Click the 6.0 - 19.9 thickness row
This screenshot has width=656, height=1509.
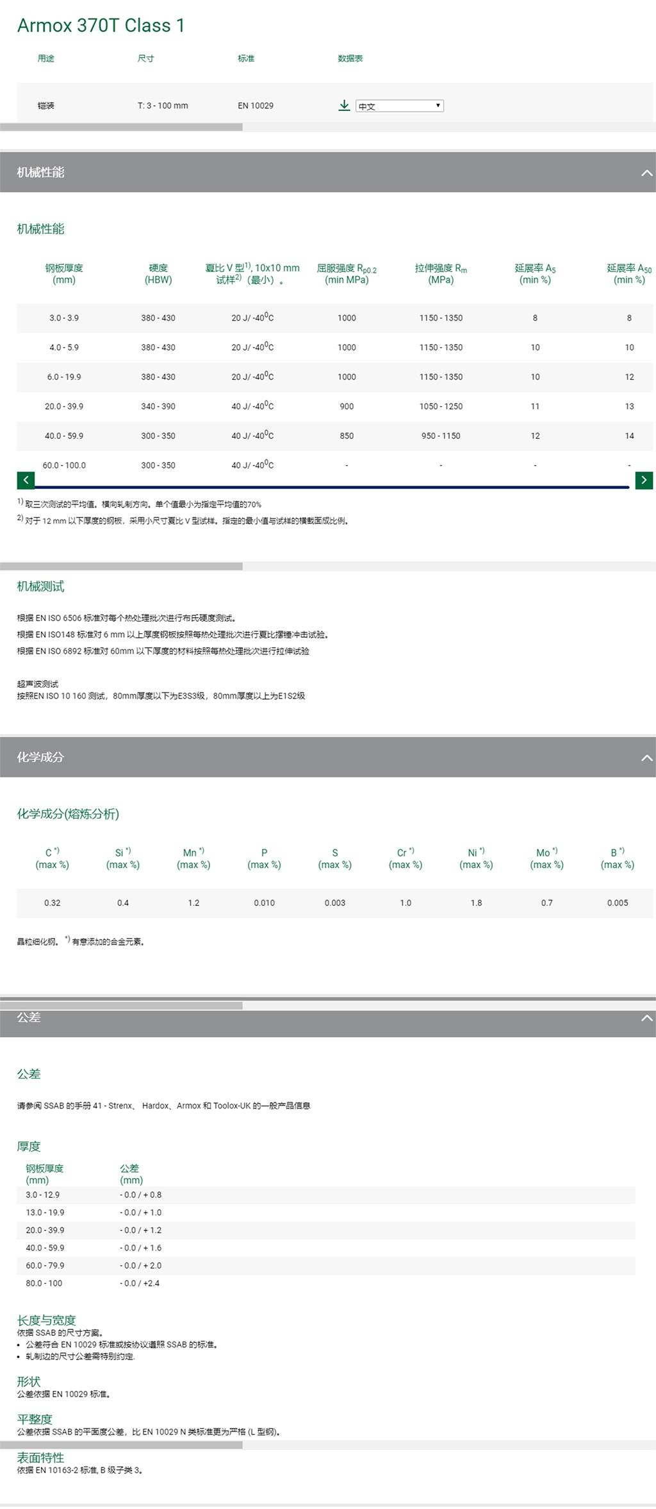(x=334, y=377)
